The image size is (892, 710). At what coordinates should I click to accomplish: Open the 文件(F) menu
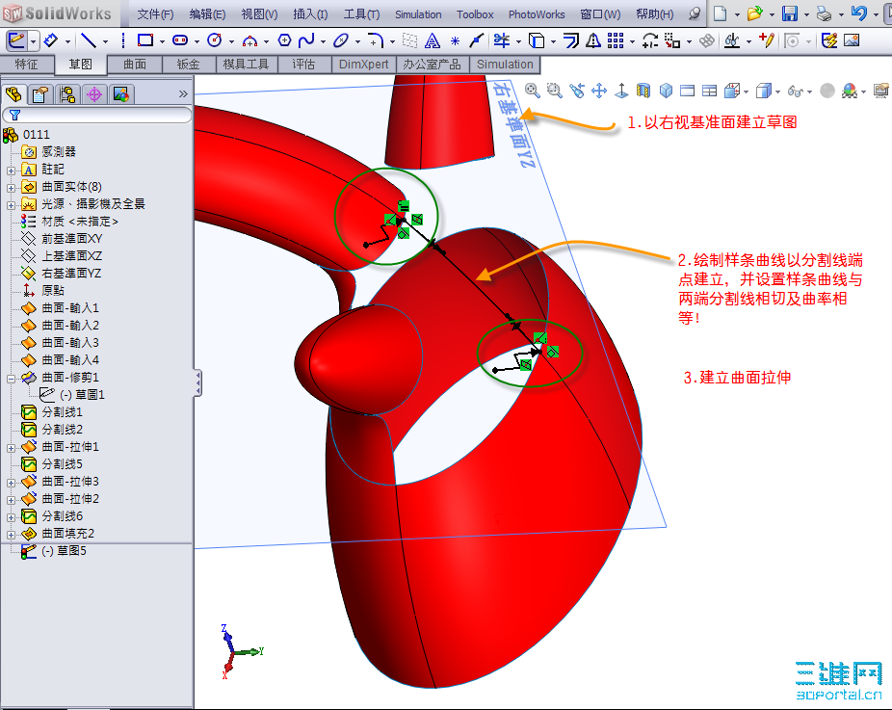tap(155, 14)
